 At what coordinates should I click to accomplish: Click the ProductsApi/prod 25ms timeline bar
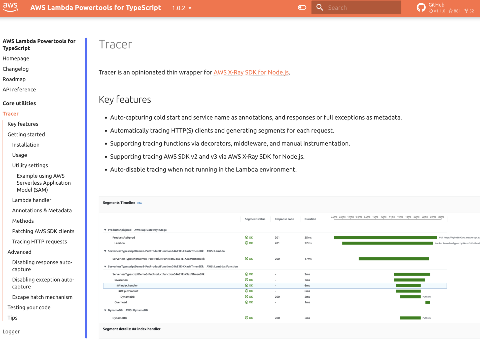click(385, 237)
